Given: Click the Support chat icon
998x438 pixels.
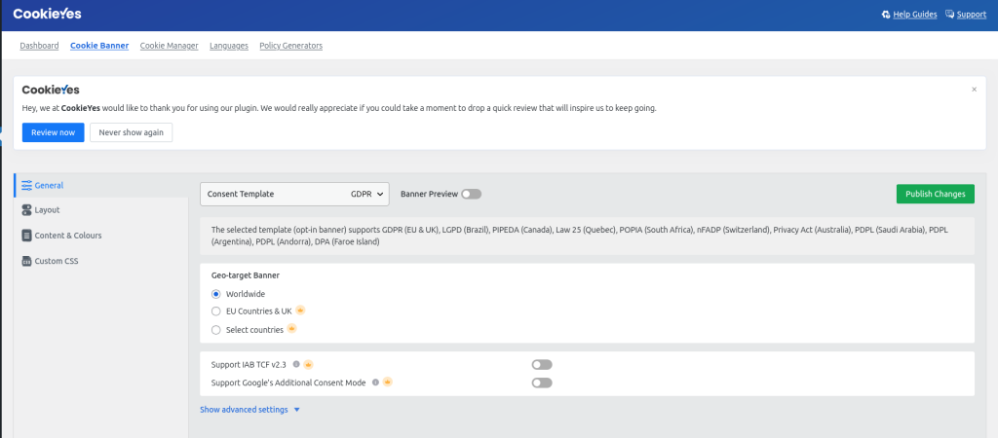Looking at the screenshot, I should [949, 15].
